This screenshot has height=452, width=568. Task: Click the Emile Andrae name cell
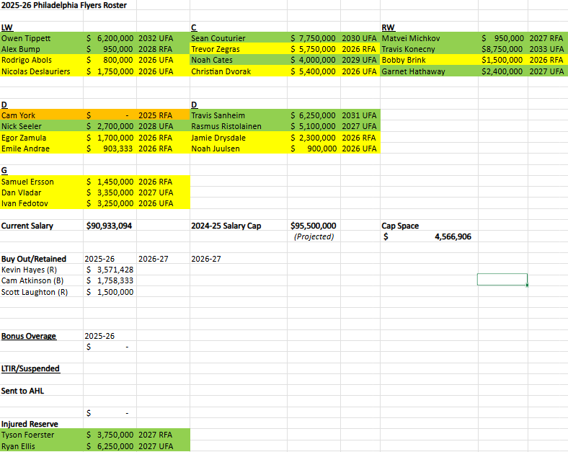coord(42,149)
